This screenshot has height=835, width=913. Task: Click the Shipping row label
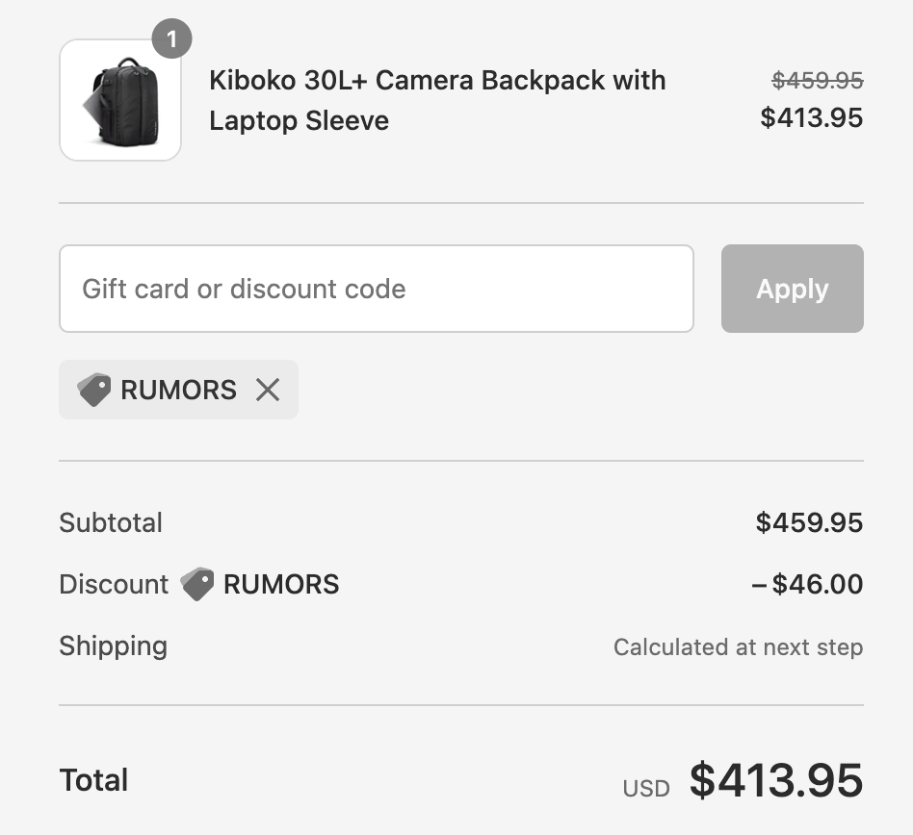(x=113, y=645)
